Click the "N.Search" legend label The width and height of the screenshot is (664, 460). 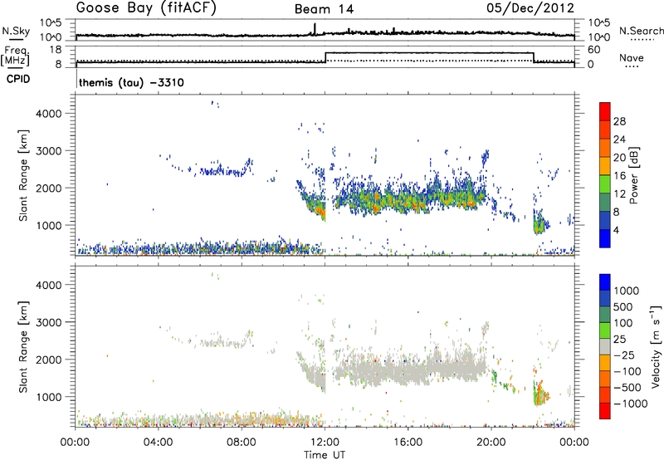642,31
